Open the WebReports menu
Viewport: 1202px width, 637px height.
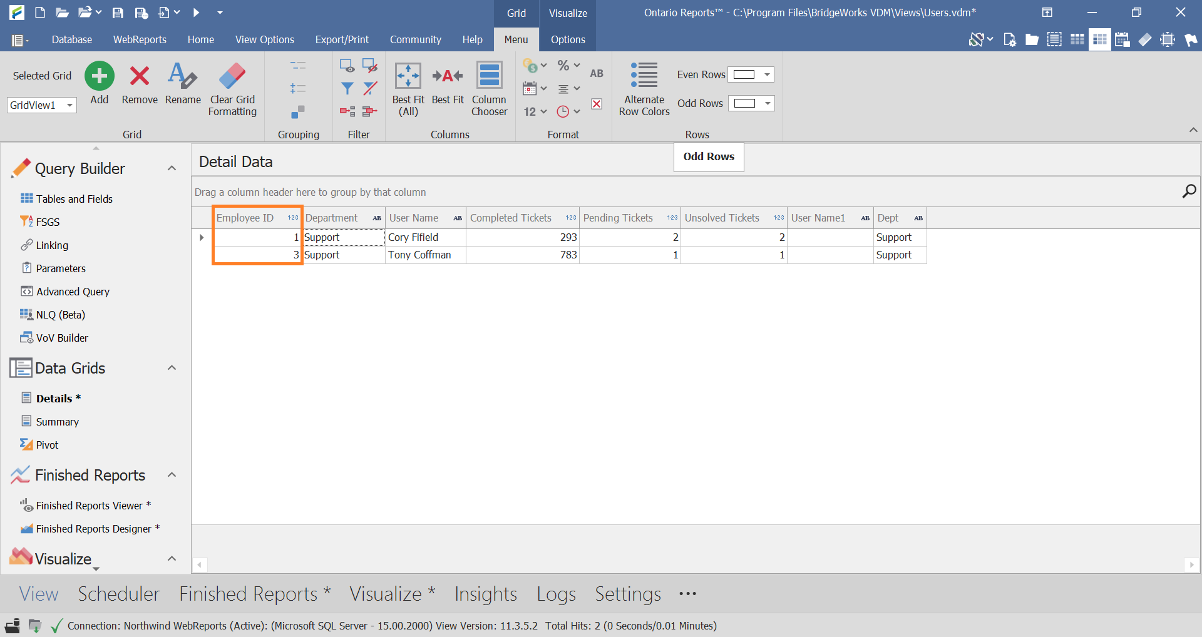(140, 39)
